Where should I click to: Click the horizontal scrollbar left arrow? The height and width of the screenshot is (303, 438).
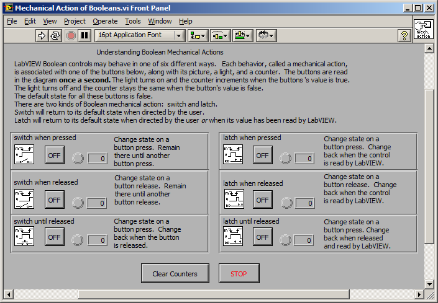[x=9, y=294]
